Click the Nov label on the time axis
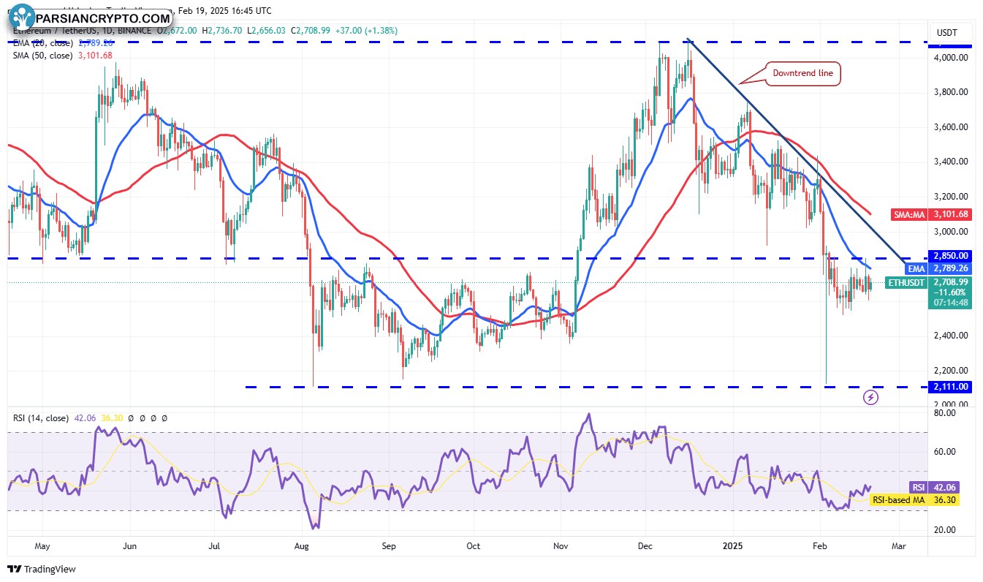 [561, 546]
